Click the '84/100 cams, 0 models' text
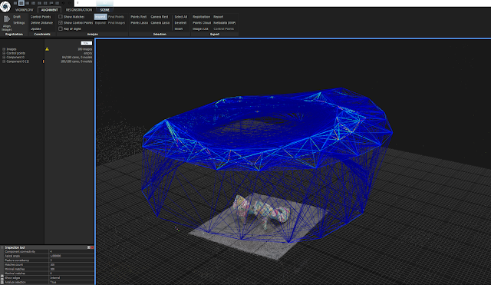The image size is (491, 285). point(77,58)
